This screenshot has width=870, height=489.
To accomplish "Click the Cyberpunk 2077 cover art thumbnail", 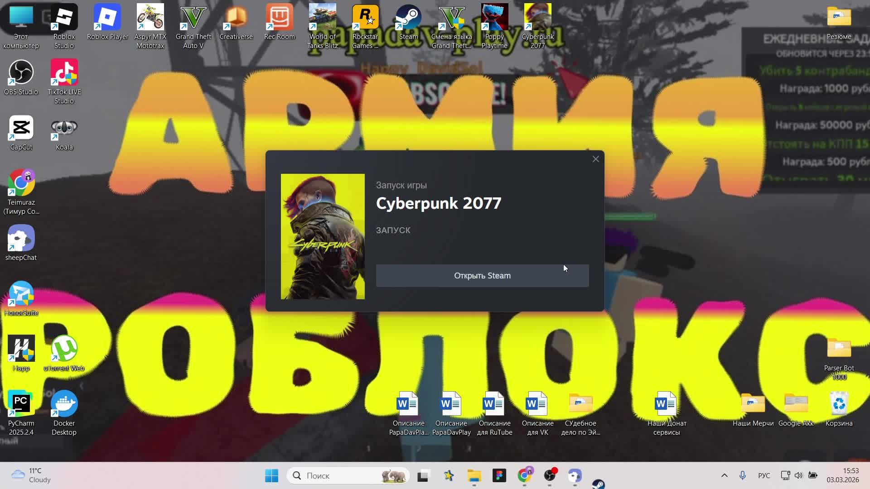I will pos(323,236).
